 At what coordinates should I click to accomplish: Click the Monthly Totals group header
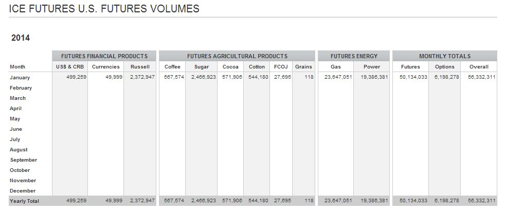tap(444, 56)
